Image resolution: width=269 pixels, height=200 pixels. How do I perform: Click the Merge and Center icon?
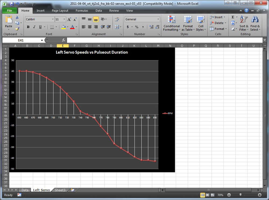pyautogui.click(x=117, y=27)
